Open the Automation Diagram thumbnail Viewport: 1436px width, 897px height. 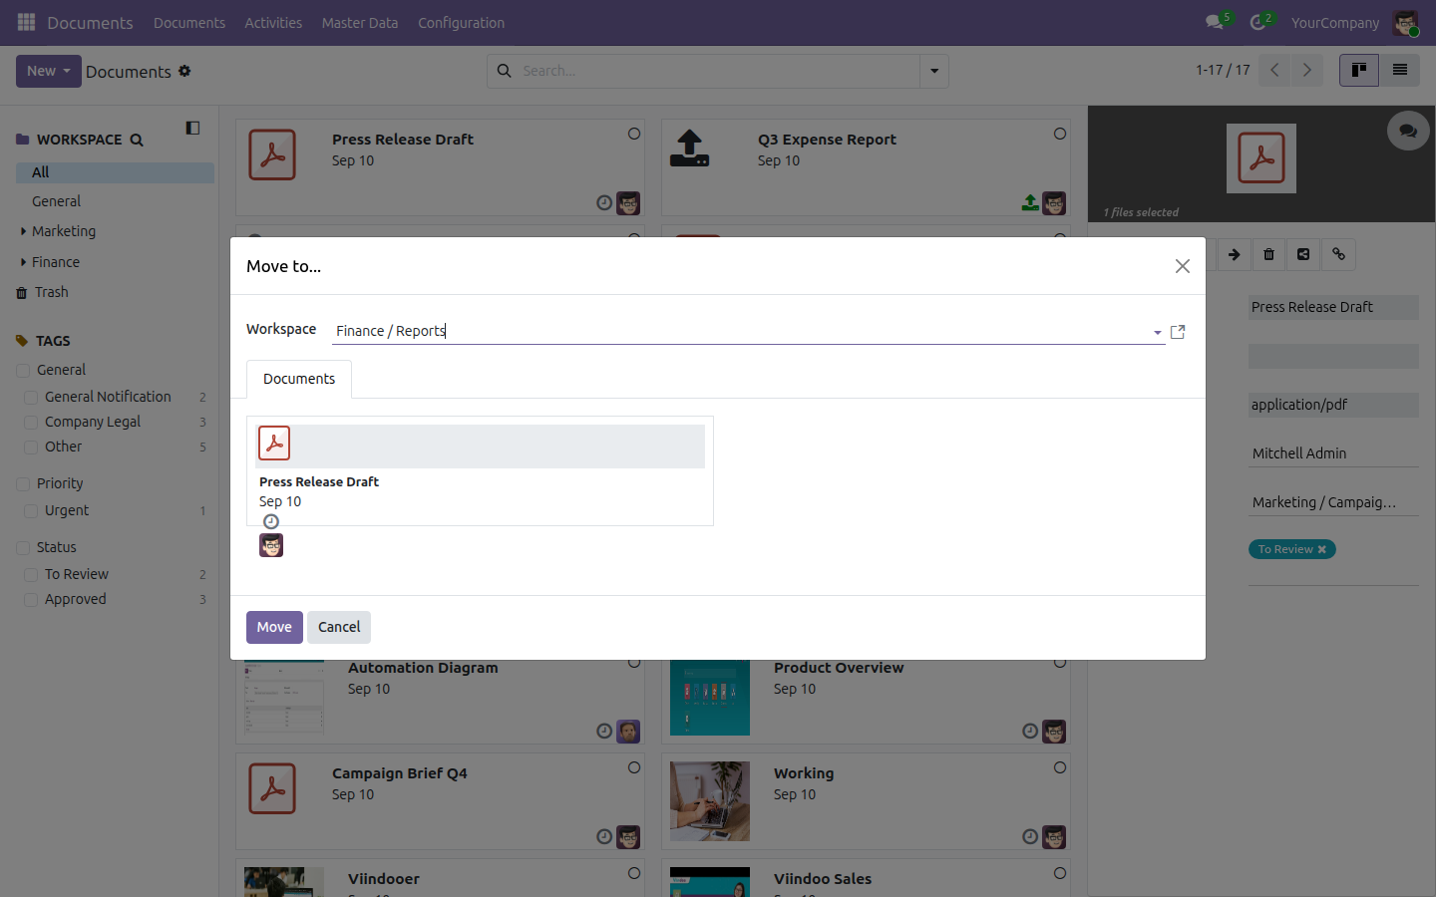click(x=284, y=696)
